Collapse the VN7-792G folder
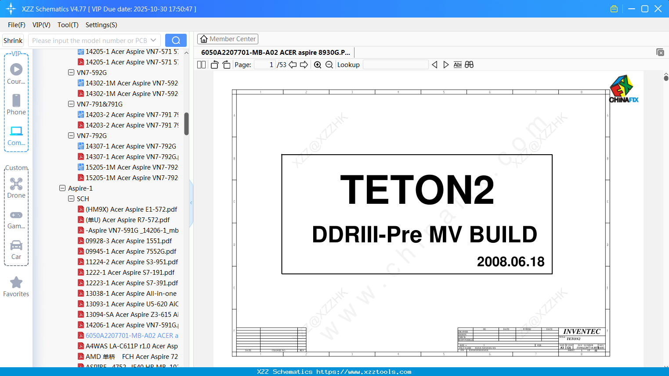669x376 pixels. 71,136
